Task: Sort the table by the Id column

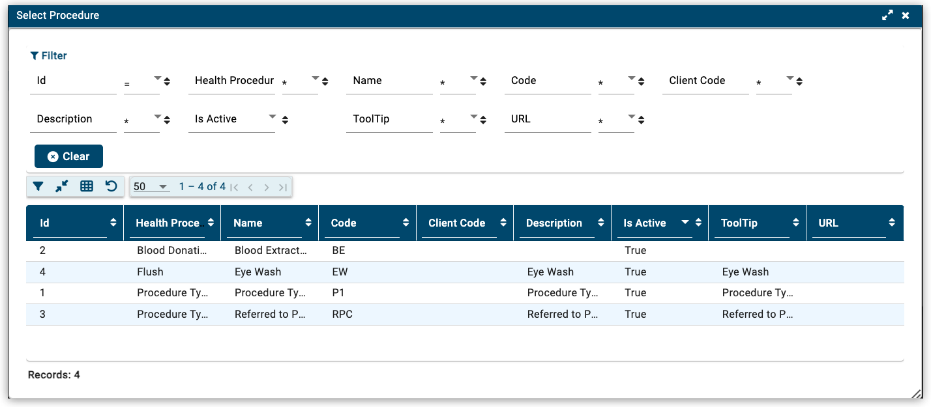Action: (x=113, y=223)
